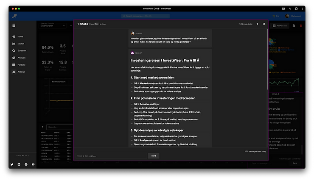Click the Chat-5 dialog title
Image resolution: width=314 pixels, height=180 pixels.
(84, 24)
